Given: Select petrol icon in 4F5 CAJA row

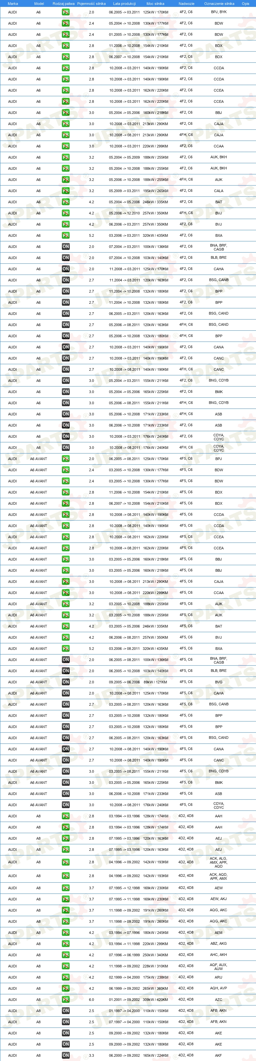Looking at the screenshot, I should tap(66, 582).
